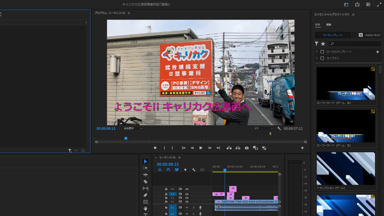Select the Rectangle tool
384x216 pixels.
tap(145, 202)
